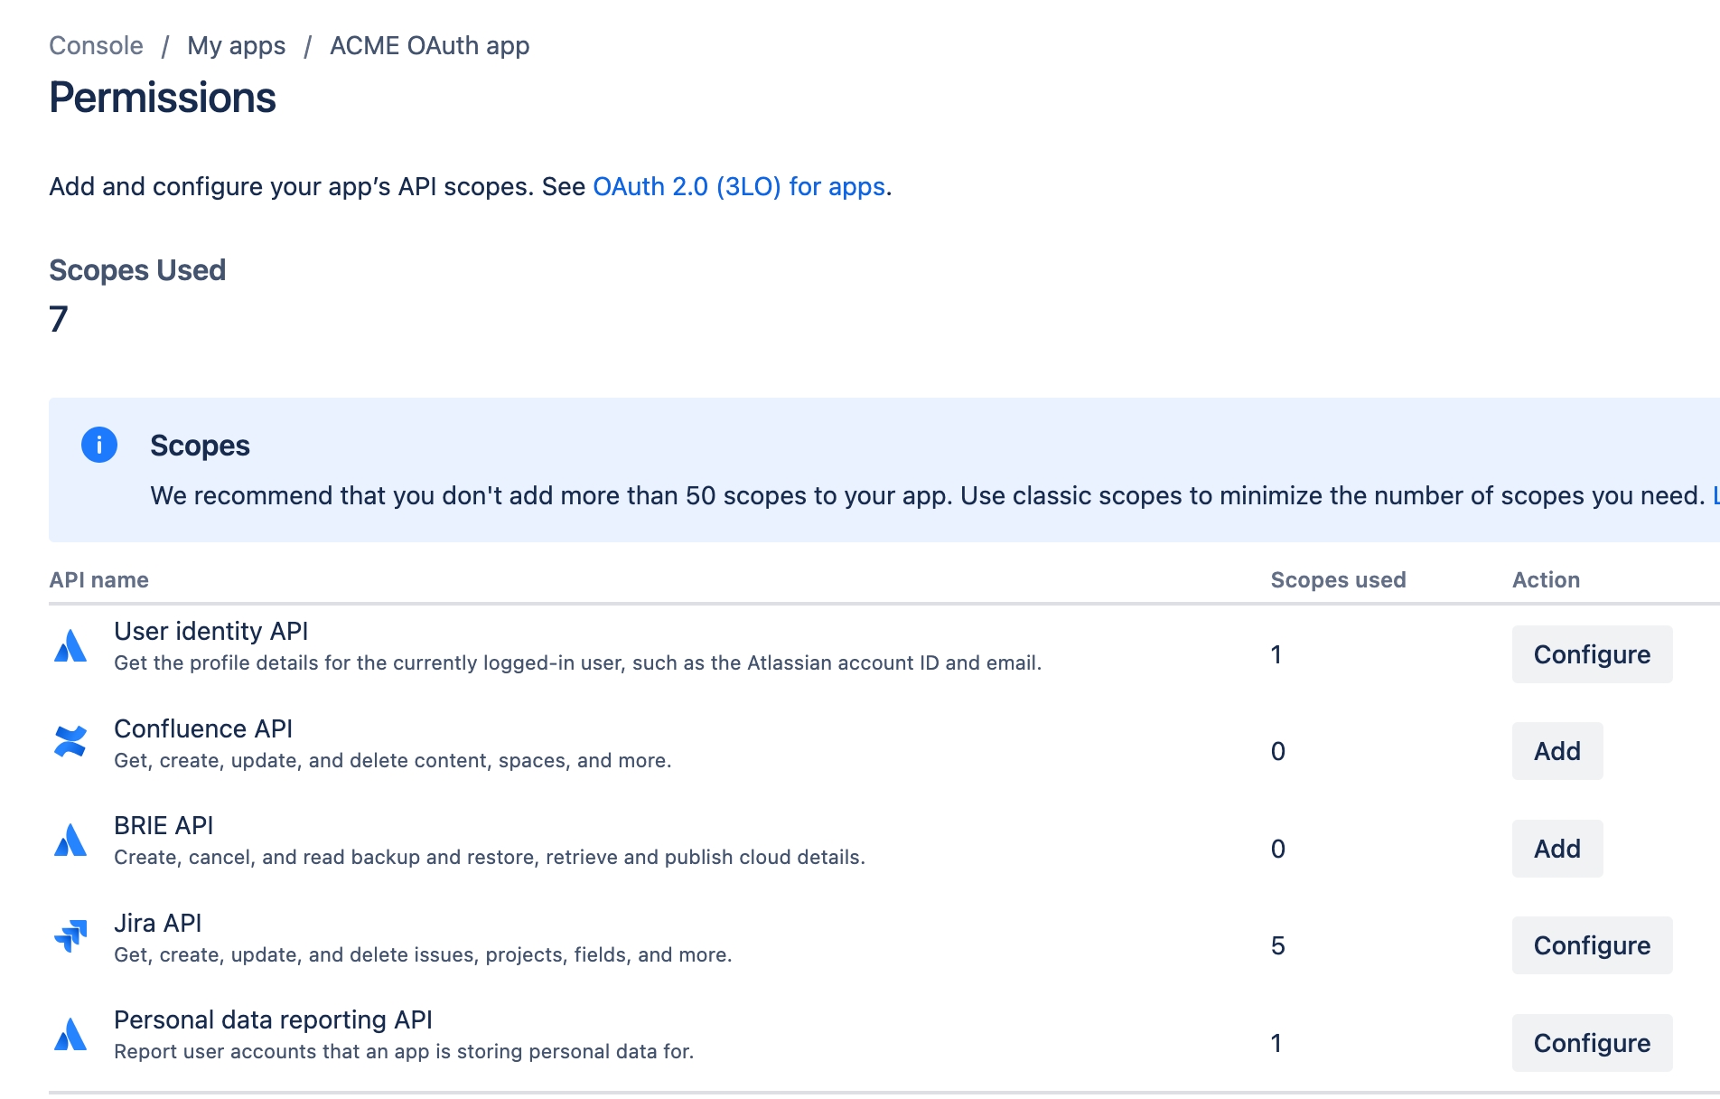Click the Personal data reporting API icon
The width and height of the screenshot is (1720, 1099).
(70, 1035)
